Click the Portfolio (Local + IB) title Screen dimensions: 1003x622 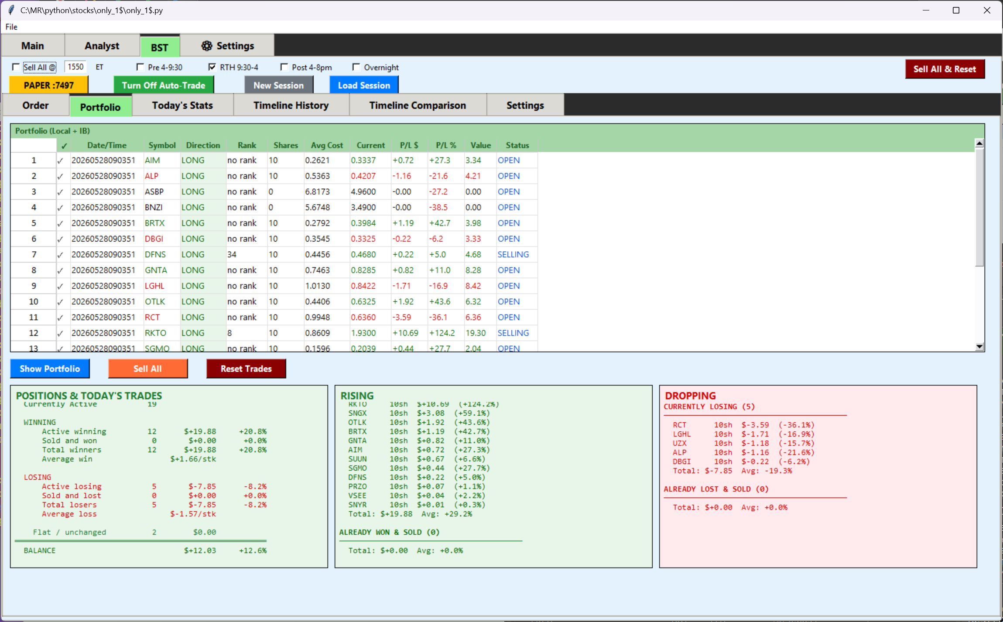(52, 131)
